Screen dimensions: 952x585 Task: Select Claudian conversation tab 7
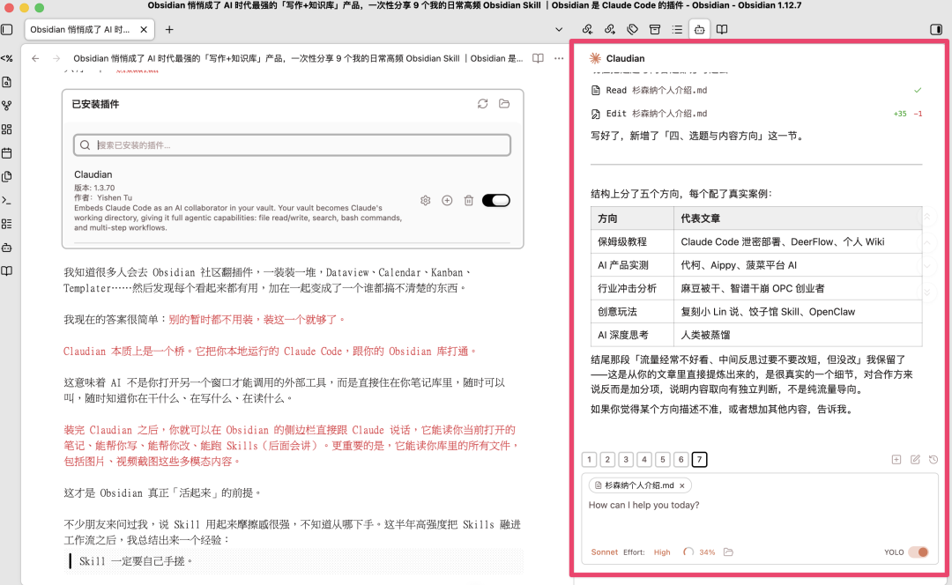tap(699, 459)
